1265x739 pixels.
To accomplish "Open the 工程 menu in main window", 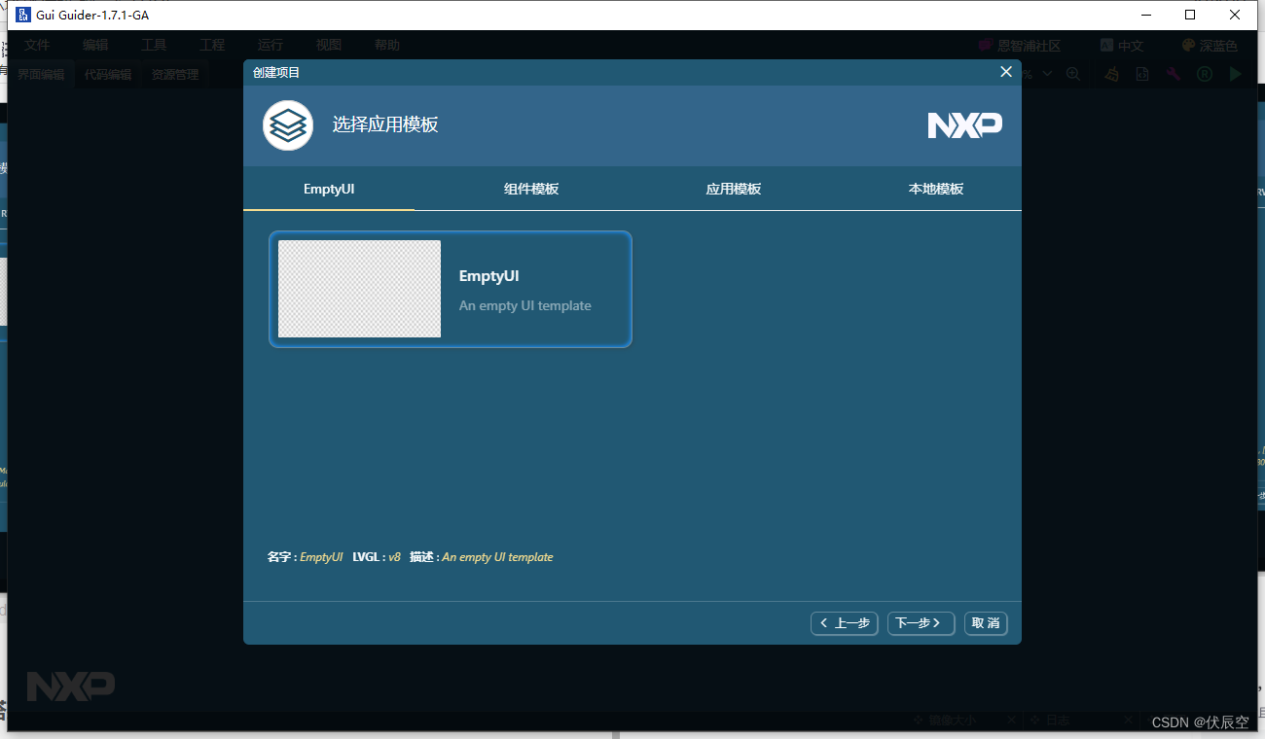I will [x=212, y=46].
